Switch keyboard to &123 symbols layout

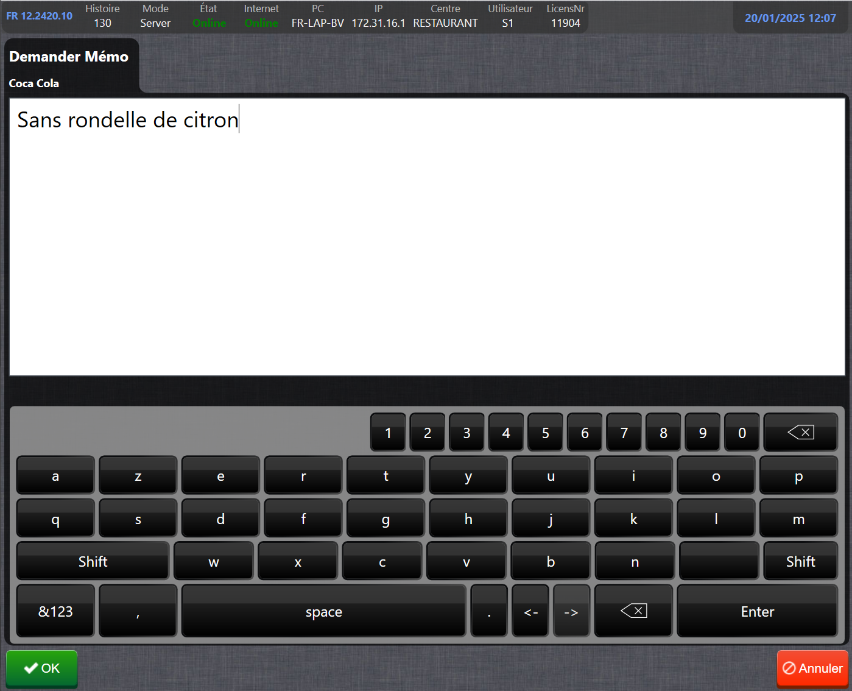[x=55, y=611]
